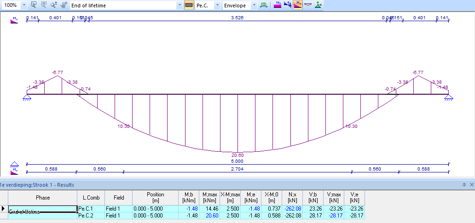Click the right pinned support symbol
Image resolution: width=475 pixels, height=223 pixels.
(x=449, y=97)
